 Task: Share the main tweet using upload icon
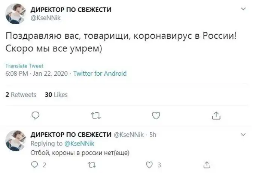pyautogui.click(x=216, y=116)
